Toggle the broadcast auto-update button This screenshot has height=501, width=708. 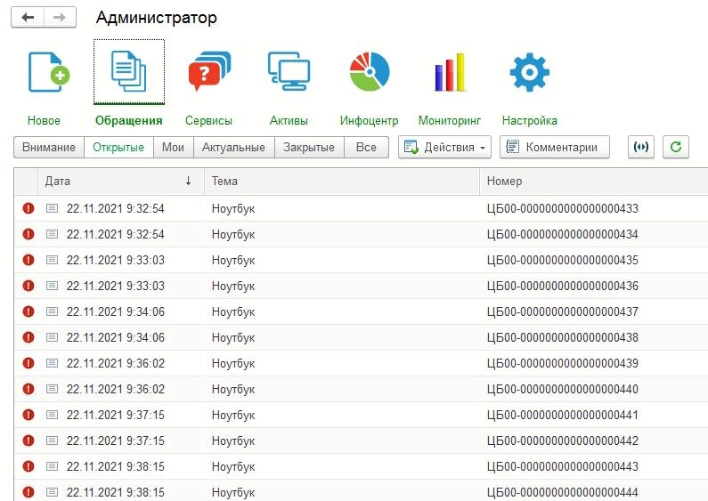point(641,147)
